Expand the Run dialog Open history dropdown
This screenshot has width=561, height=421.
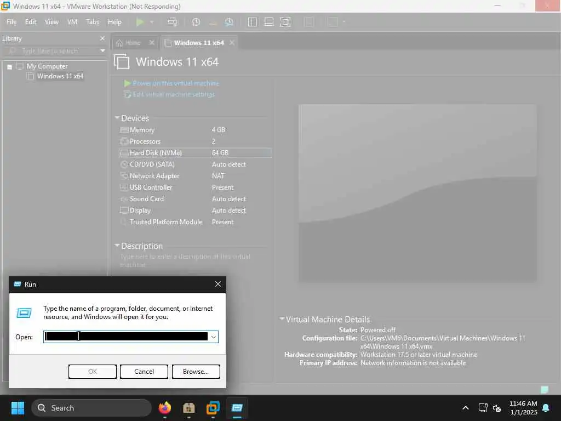point(213,337)
